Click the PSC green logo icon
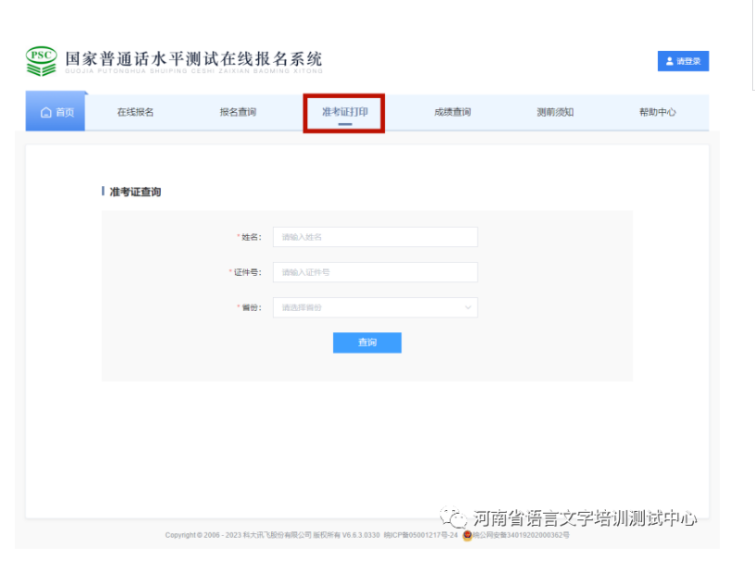This screenshot has width=755, height=584. 41,61
